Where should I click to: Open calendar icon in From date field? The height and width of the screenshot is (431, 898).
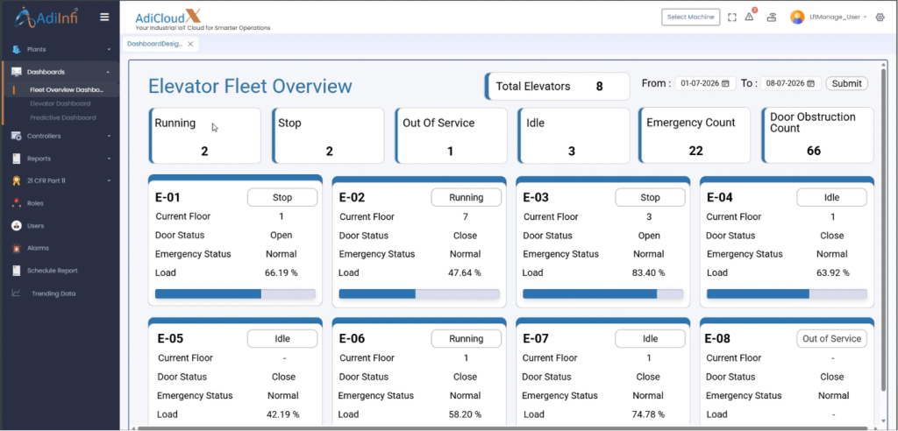[725, 83]
